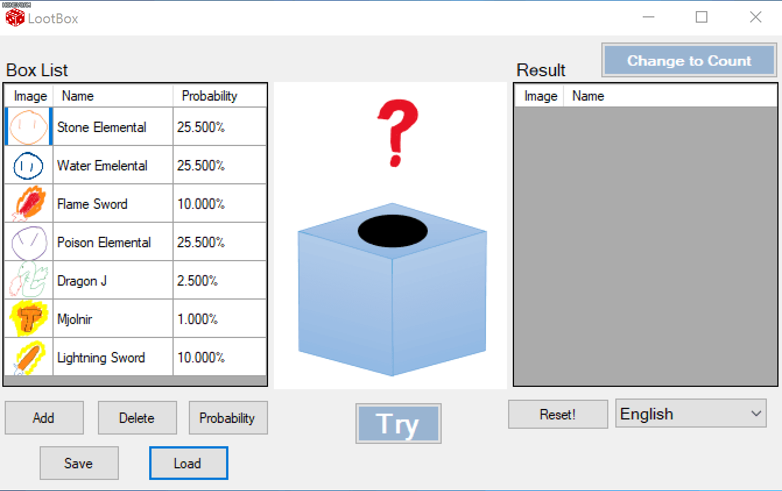
Task: Load a saved box list
Action: point(188,462)
